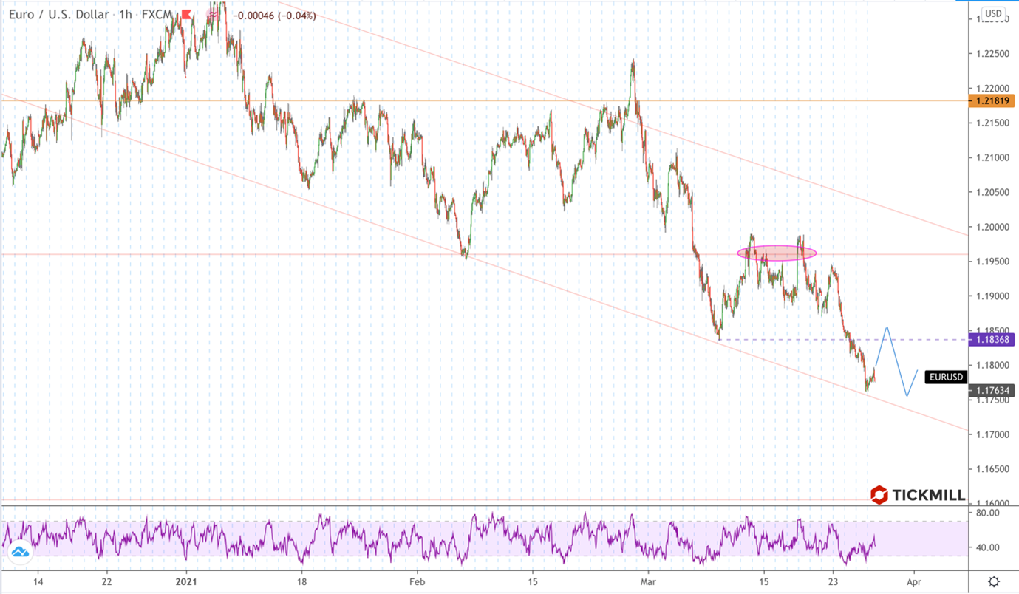1019x594 pixels.
Task: Click the black EURUSD symbol label
Action: click(x=947, y=378)
